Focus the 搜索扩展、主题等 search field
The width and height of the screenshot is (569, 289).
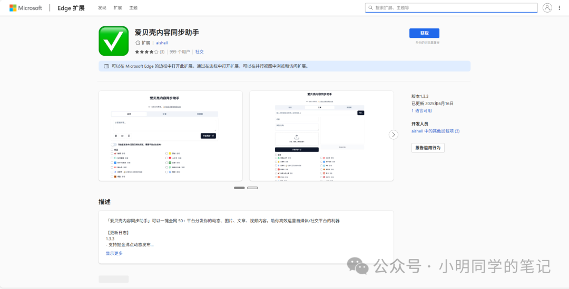pyautogui.click(x=451, y=7)
